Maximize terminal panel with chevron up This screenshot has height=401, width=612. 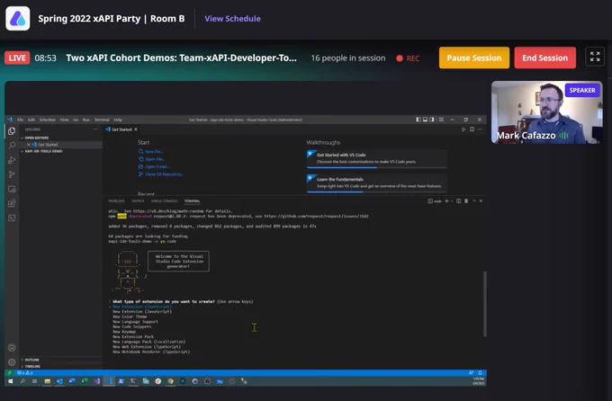click(x=474, y=200)
